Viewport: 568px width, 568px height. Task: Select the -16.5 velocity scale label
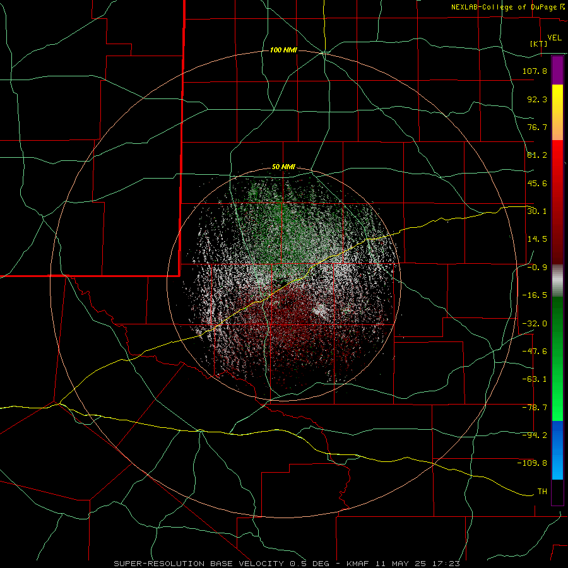(x=535, y=295)
